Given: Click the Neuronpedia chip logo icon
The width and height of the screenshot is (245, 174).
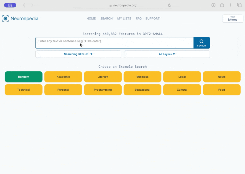Looking at the screenshot, I should point(6,19).
